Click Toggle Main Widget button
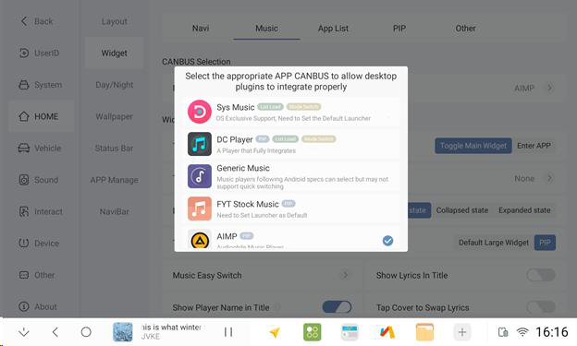The height and width of the screenshot is (346, 577). [x=473, y=146]
